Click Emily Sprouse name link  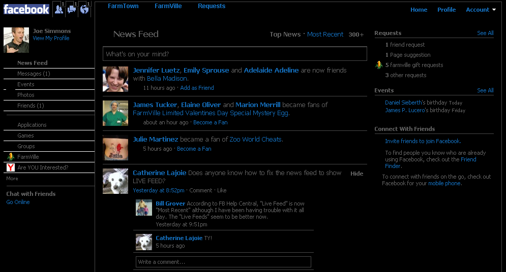tap(206, 70)
